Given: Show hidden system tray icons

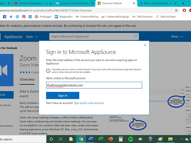Looking at the screenshot, I should point(182,139).
